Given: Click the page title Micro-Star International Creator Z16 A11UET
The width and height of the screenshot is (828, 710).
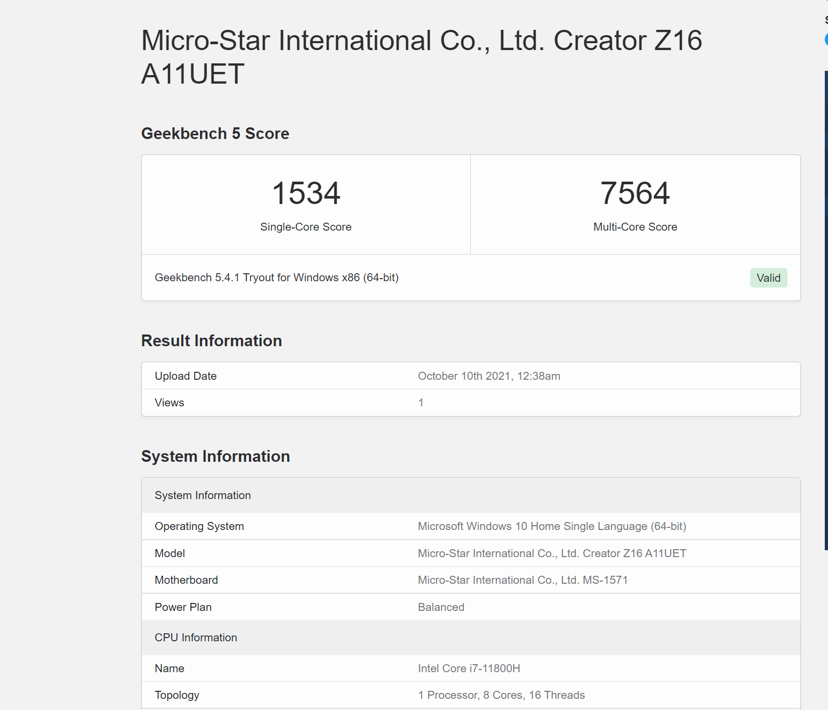Looking at the screenshot, I should 421,57.
